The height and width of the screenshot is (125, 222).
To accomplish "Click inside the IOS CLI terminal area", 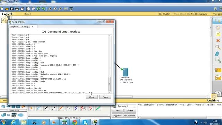I will pos(60,64).
